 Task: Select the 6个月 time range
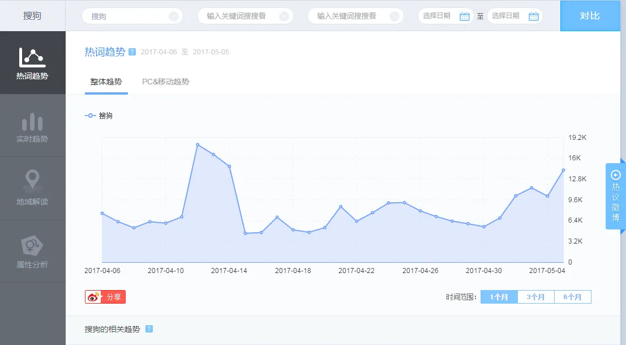point(572,297)
